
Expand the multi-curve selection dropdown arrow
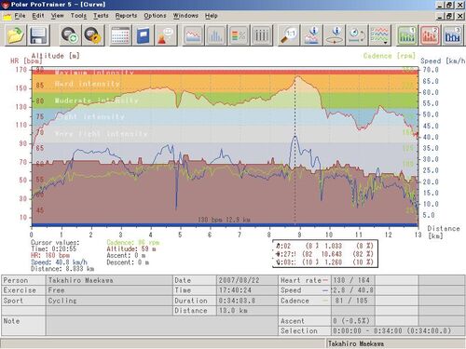coord(386,43)
